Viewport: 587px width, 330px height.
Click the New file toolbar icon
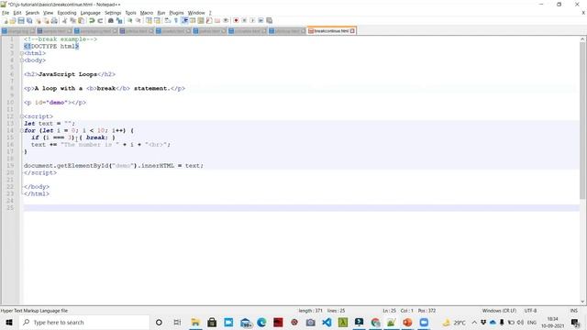pyautogui.click(x=6, y=20)
